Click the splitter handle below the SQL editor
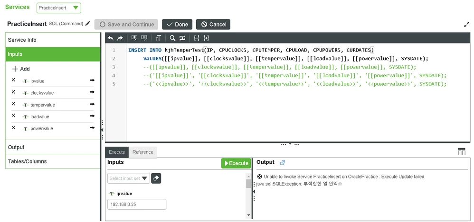 290,144
